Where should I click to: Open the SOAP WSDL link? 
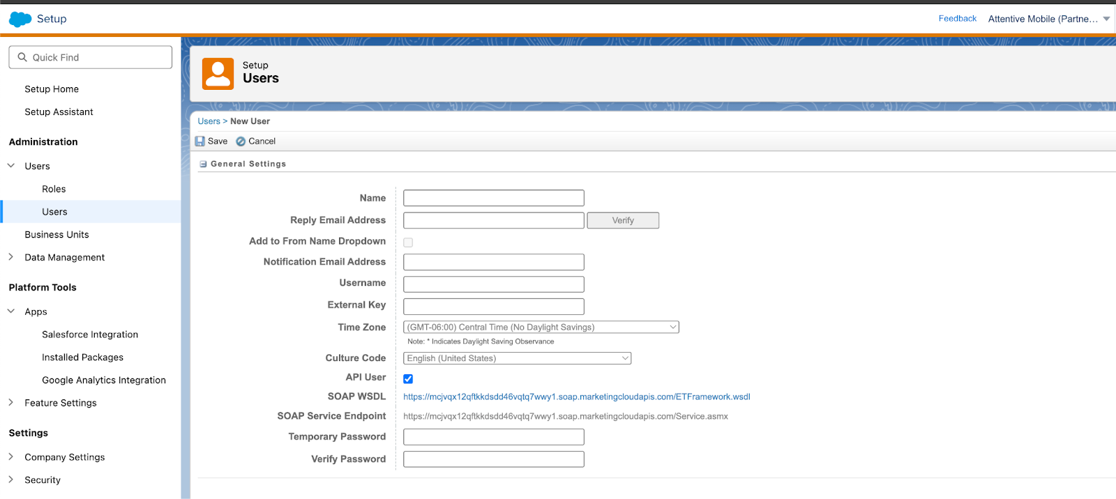click(x=576, y=397)
